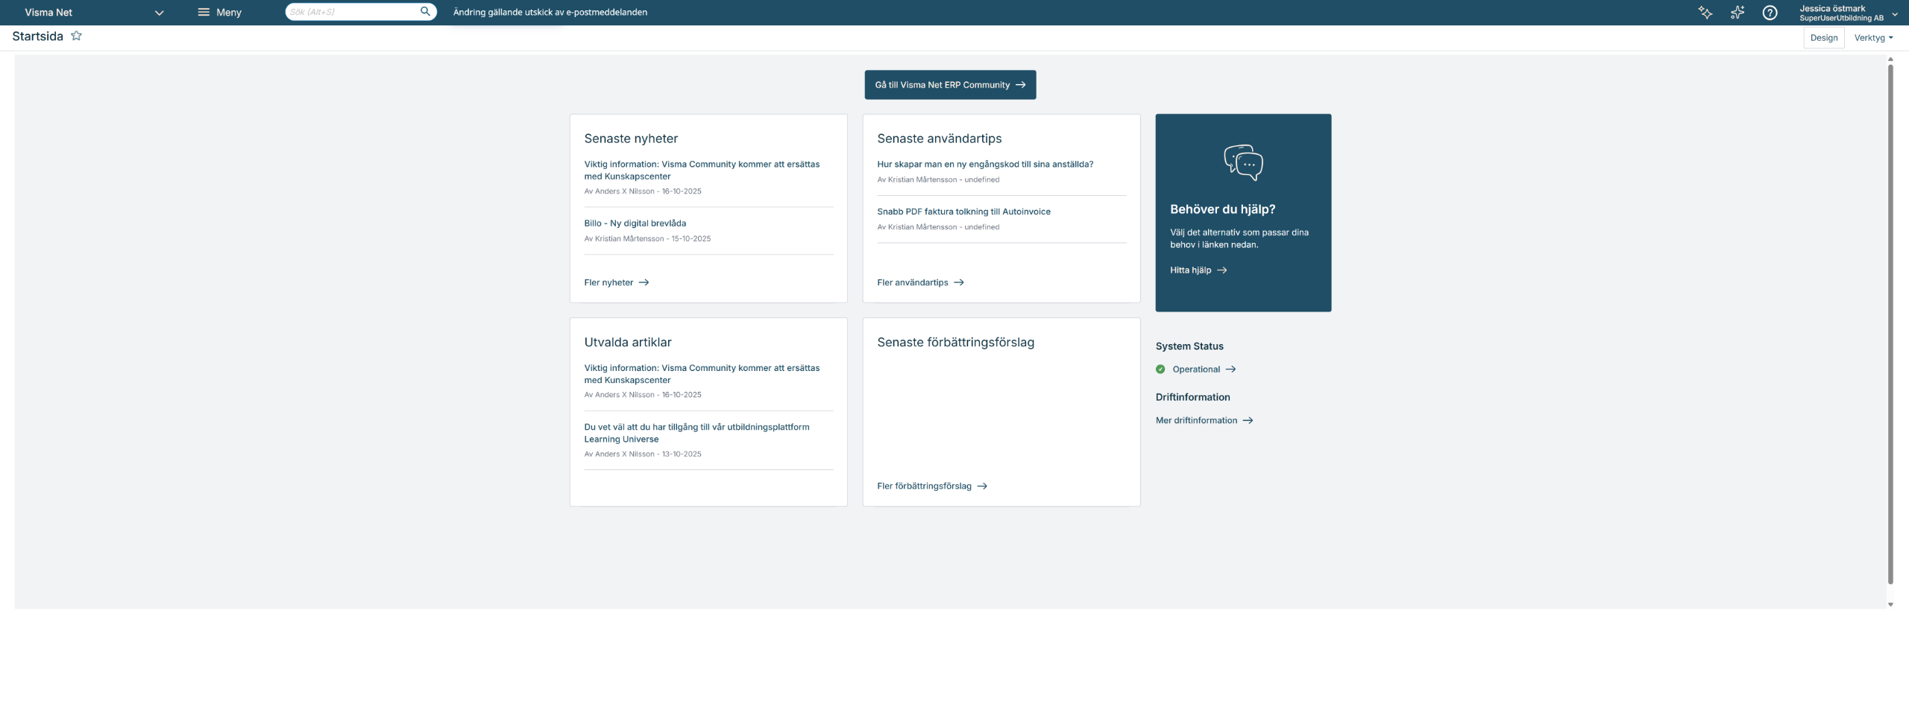This screenshot has width=1909, height=704.
Task: Expand the Verktyg dropdown
Action: [x=1873, y=38]
